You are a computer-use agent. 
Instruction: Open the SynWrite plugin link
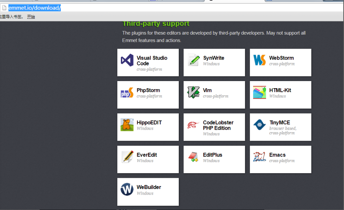coord(214,62)
